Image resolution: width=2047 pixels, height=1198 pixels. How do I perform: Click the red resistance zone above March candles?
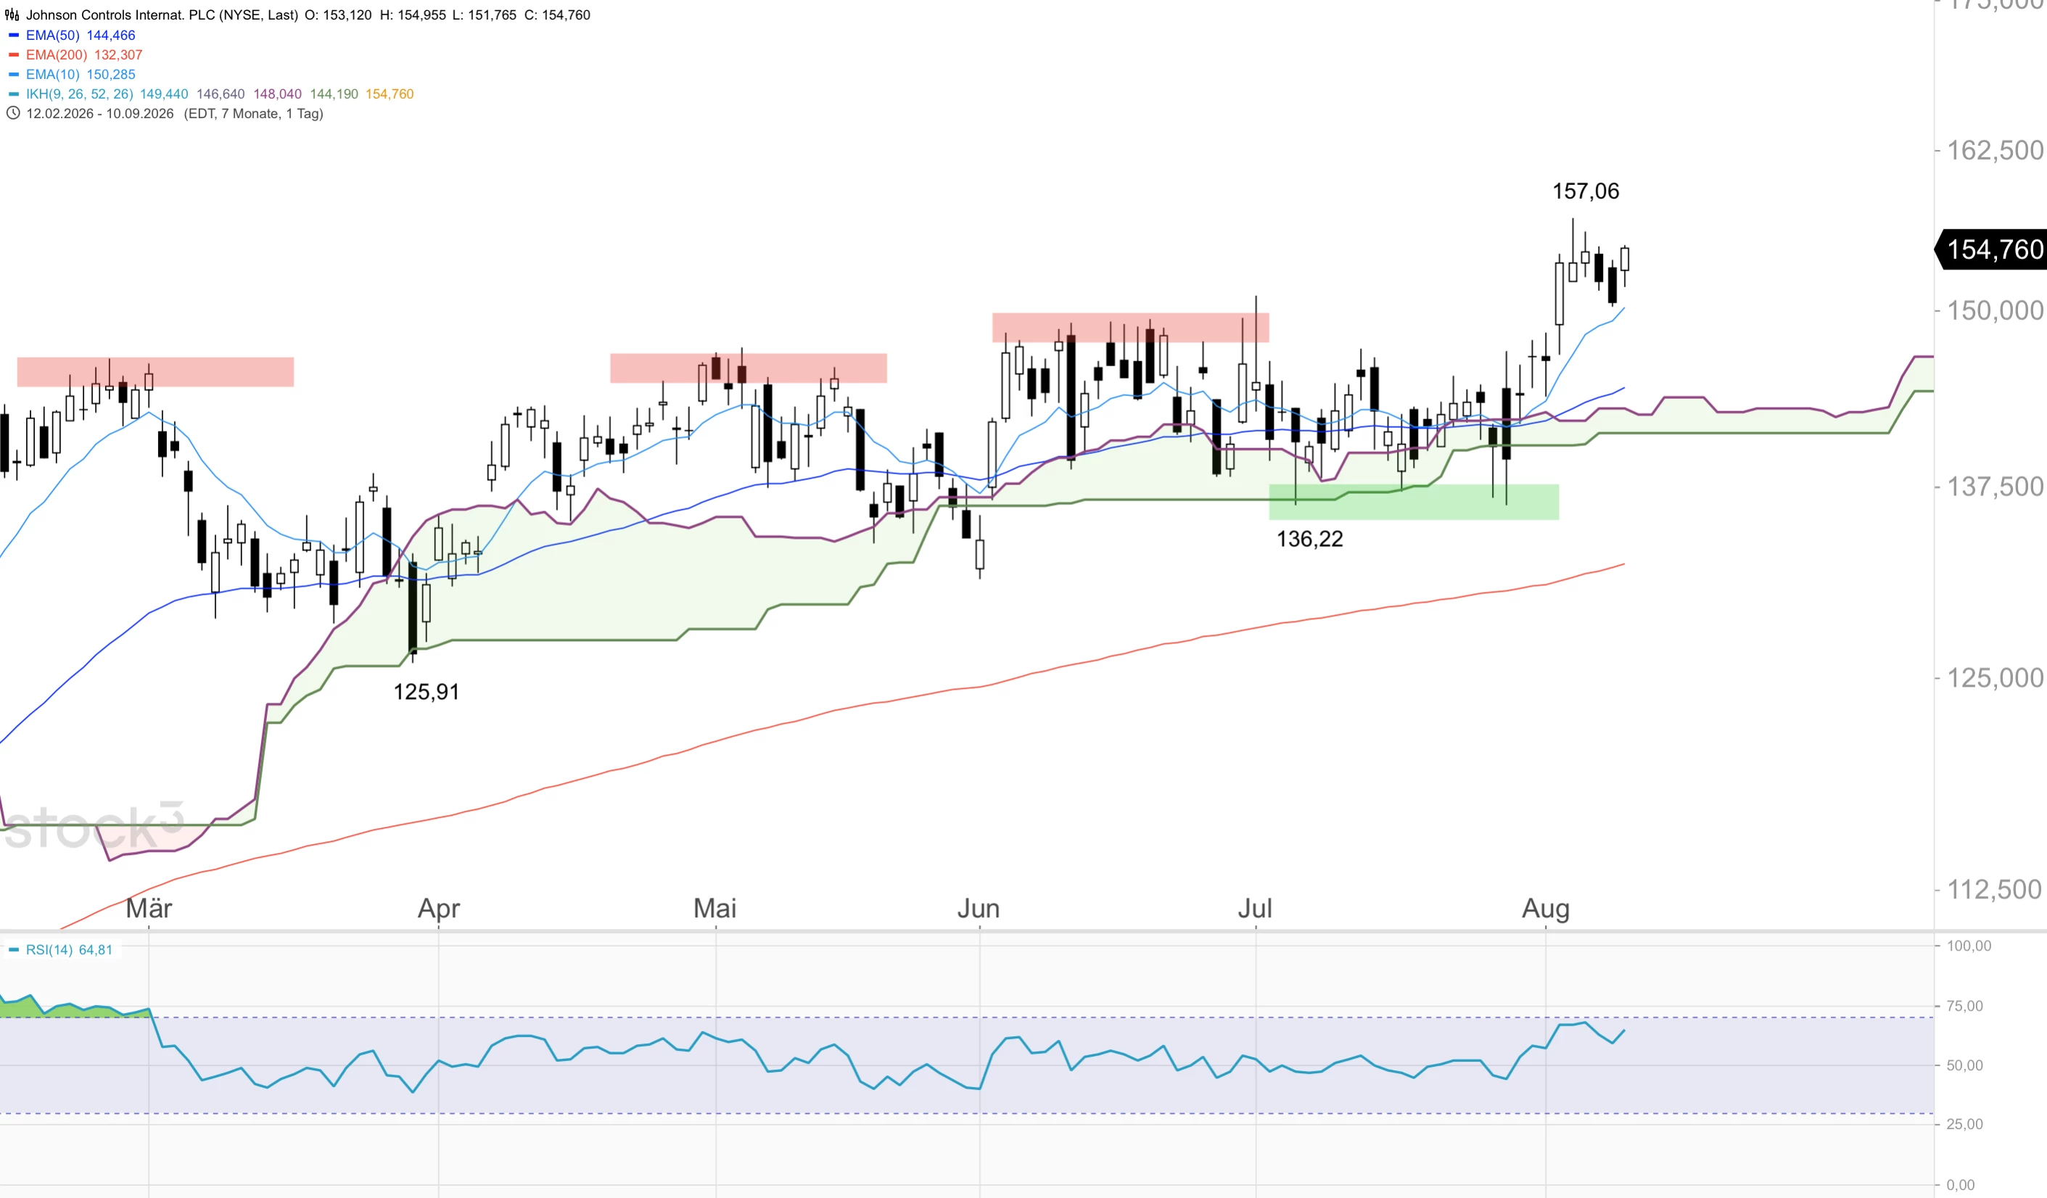pos(155,372)
